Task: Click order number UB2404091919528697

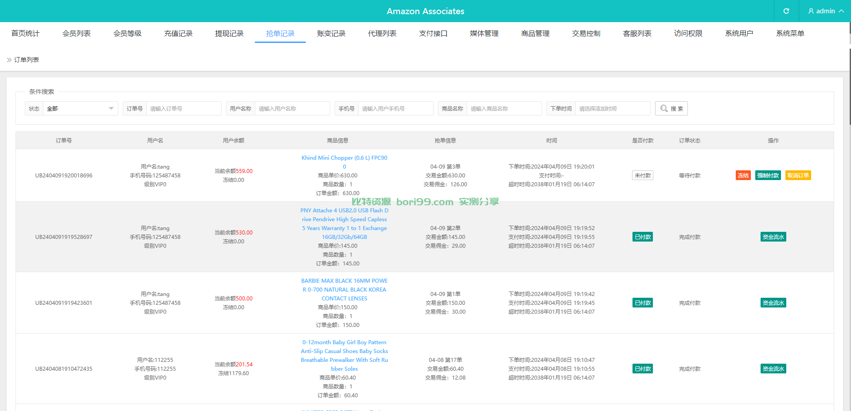Action: [x=64, y=237]
